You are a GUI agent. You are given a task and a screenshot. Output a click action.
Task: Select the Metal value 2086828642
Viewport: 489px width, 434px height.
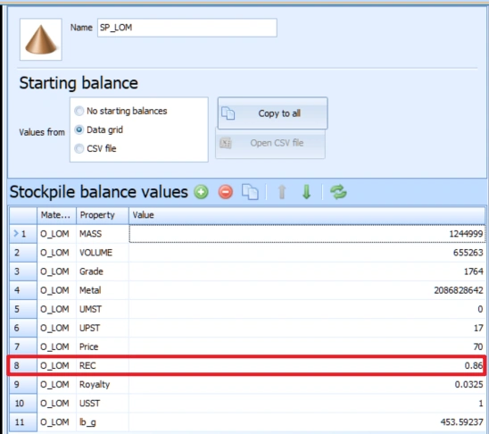(x=307, y=290)
